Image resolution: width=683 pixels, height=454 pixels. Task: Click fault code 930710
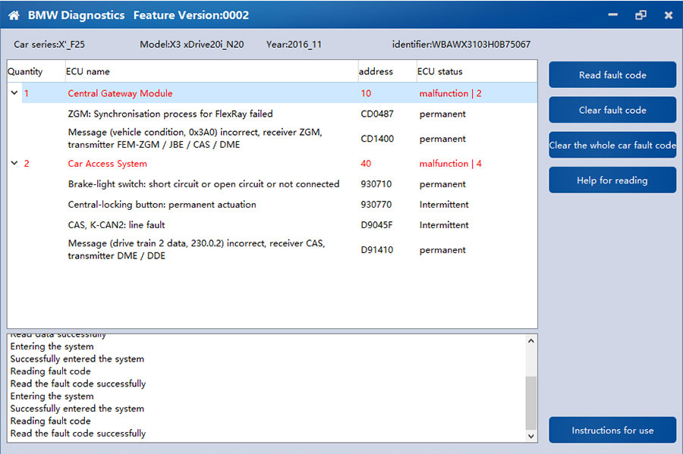pyautogui.click(x=376, y=184)
